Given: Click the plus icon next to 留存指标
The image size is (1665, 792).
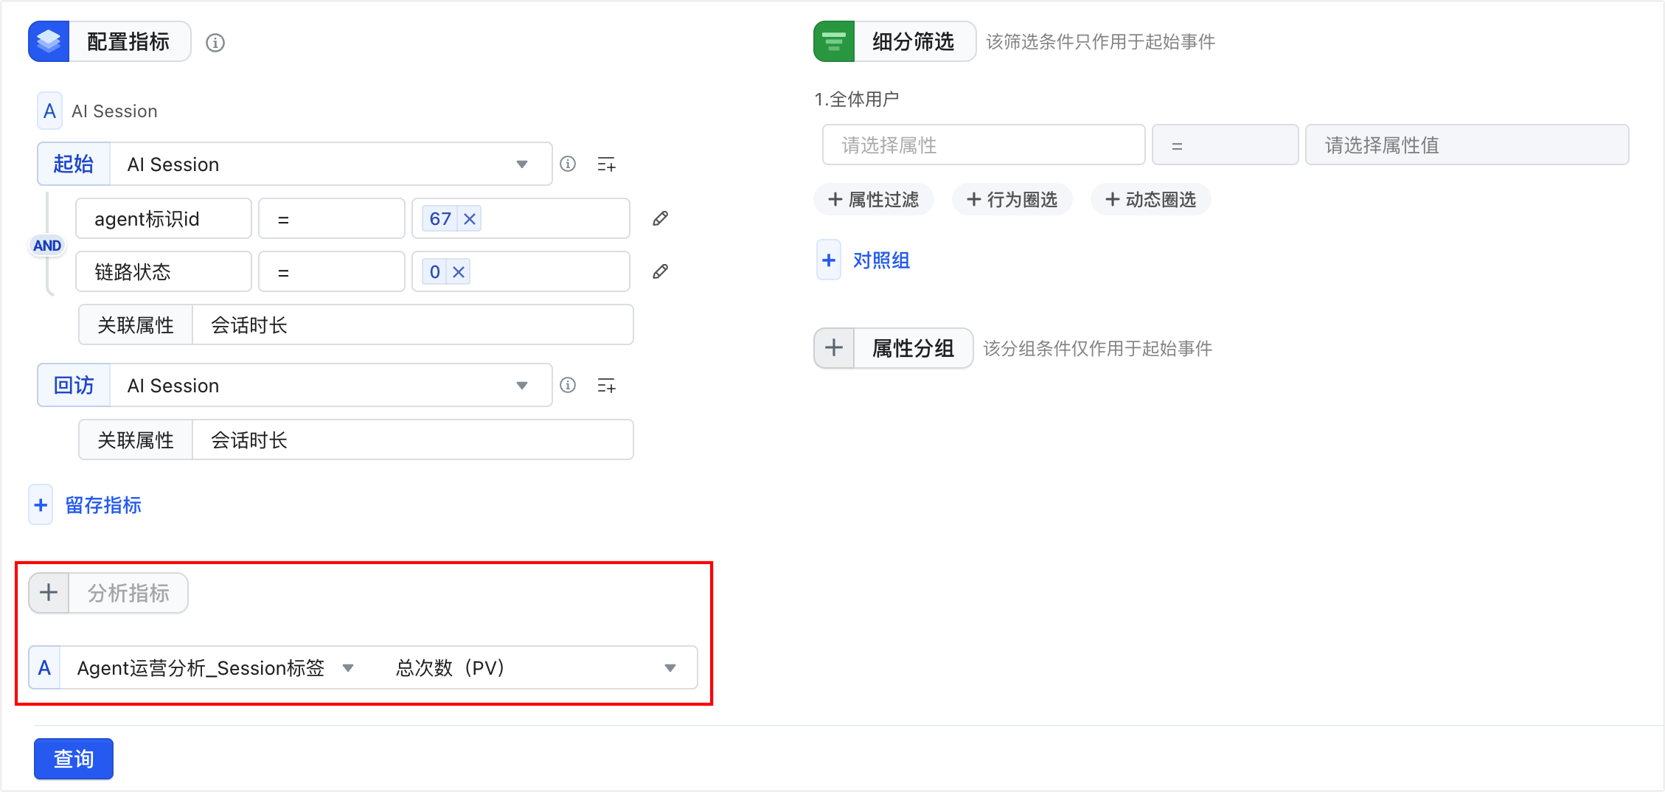Looking at the screenshot, I should [41, 504].
